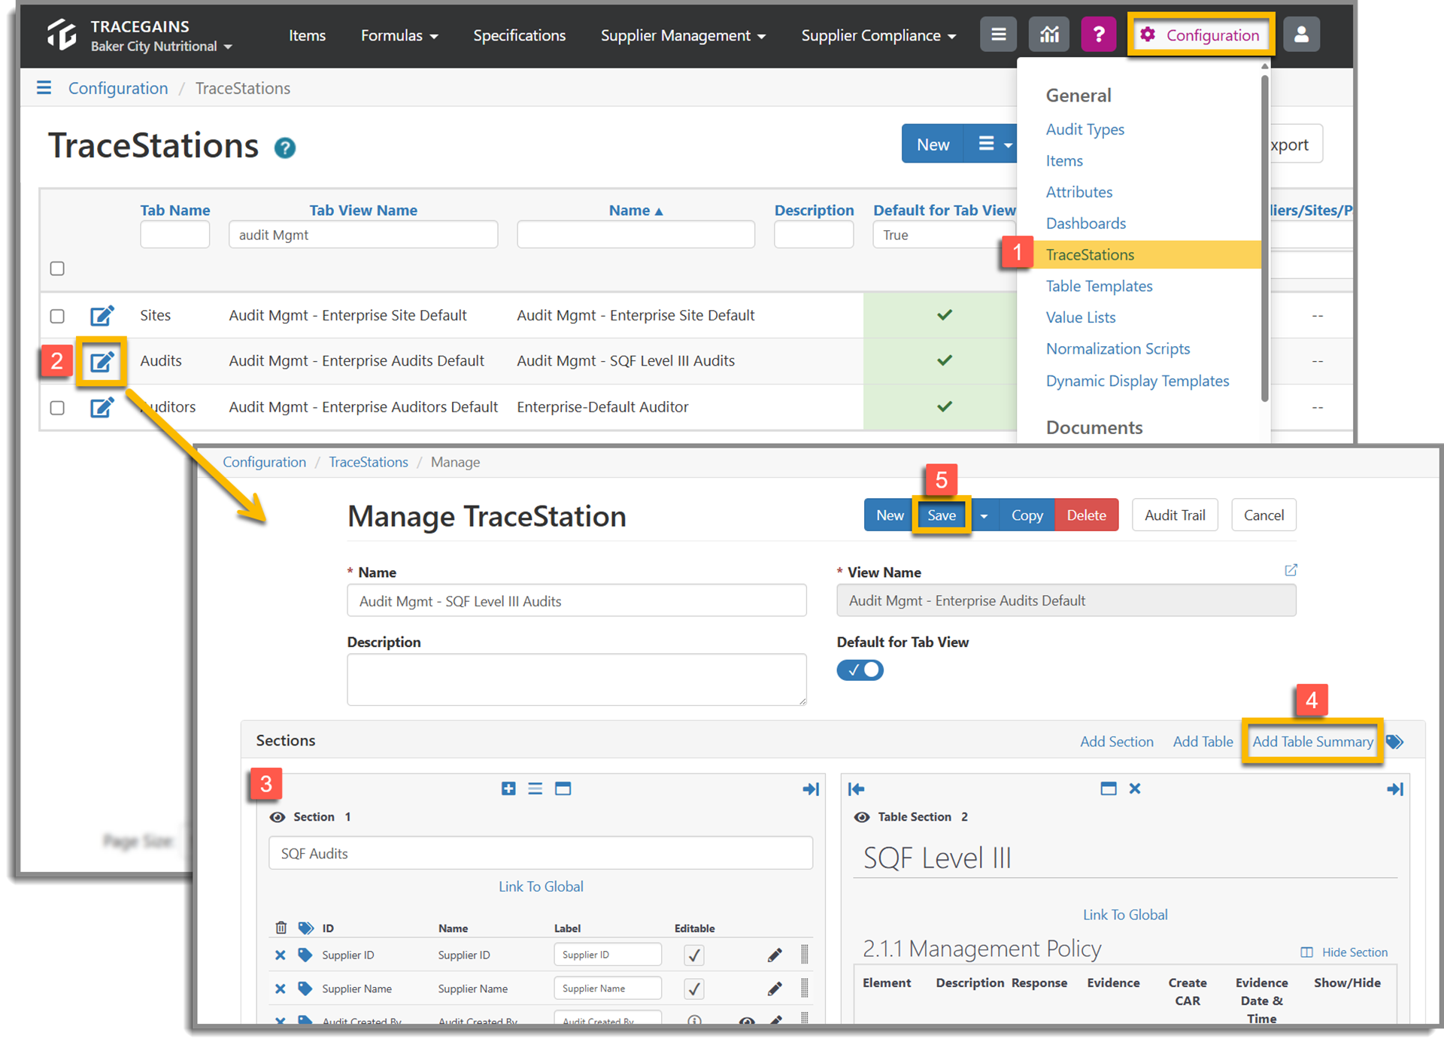Image resolution: width=1444 pixels, height=1045 pixels.
Task: Open the user profile icon
Action: coord(1301,35)
